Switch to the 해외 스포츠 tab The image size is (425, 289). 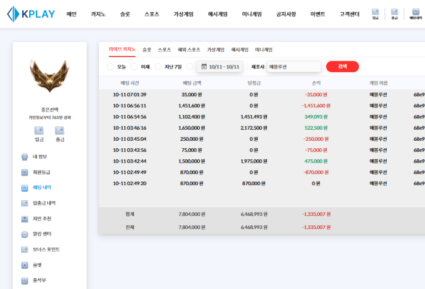click(x=189, y=49)
